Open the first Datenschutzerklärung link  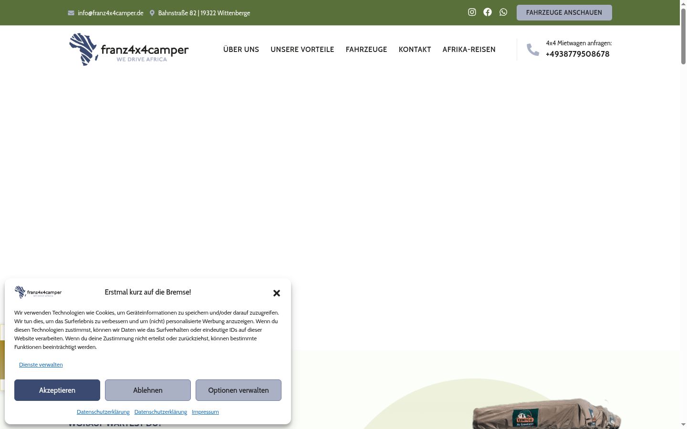pos(103,412)
